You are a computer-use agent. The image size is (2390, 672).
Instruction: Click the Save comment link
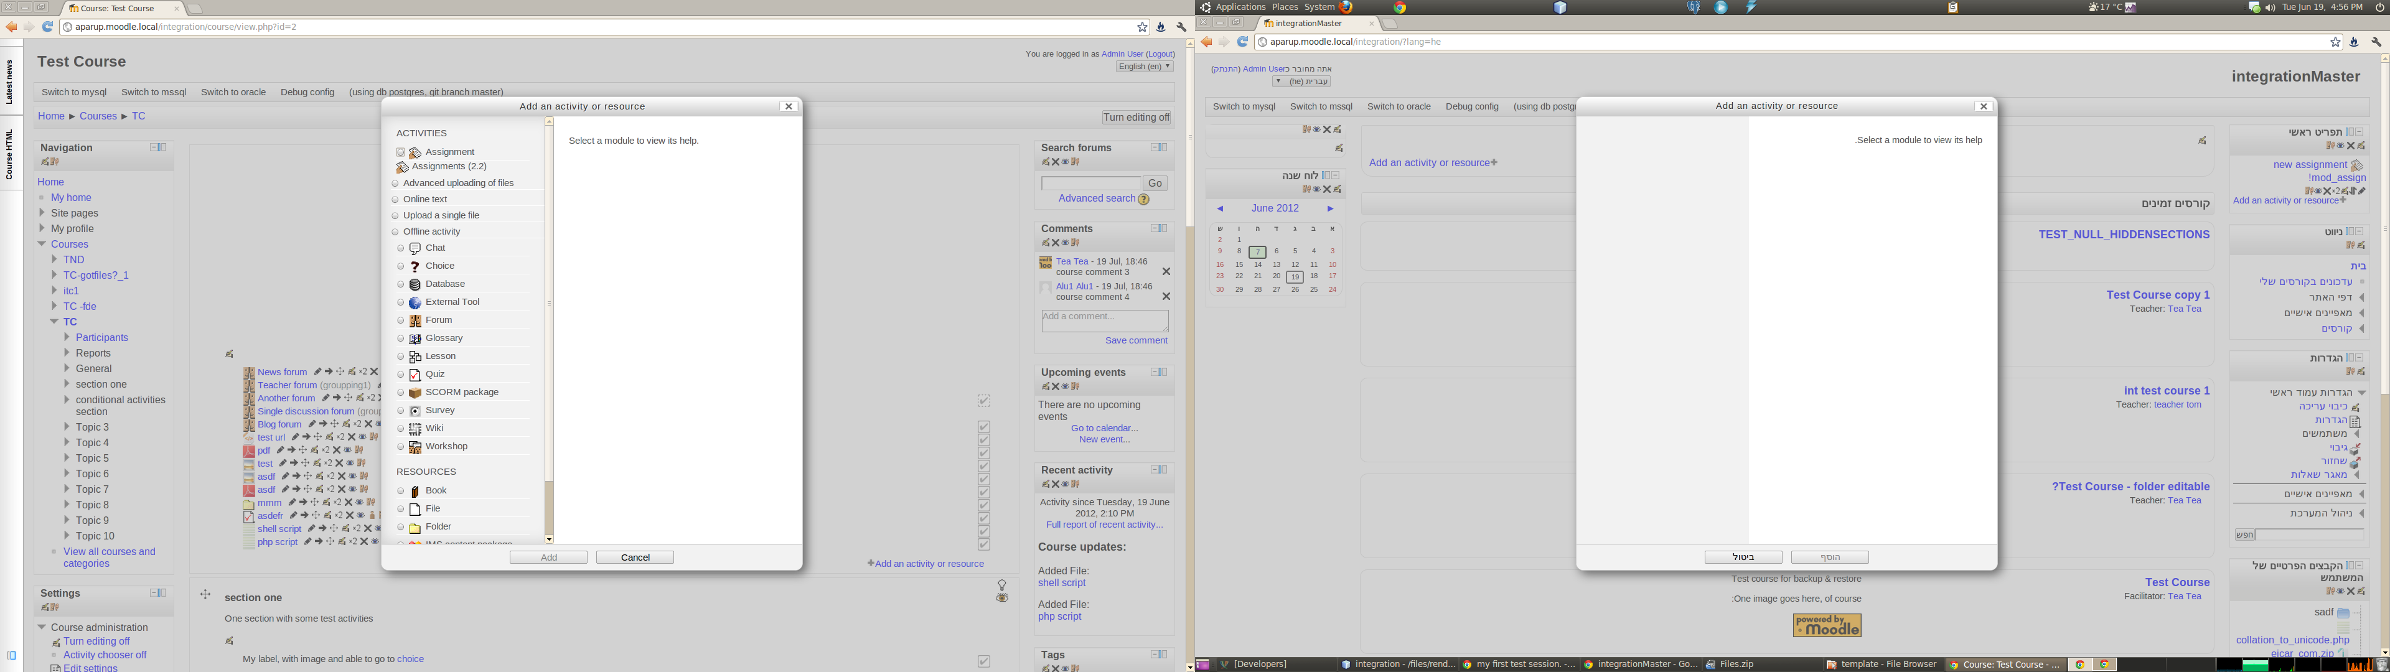(x=1136, y=340)
